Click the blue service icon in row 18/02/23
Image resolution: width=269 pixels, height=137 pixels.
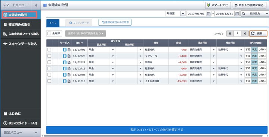pyautogui.click(x=65, y=56)
